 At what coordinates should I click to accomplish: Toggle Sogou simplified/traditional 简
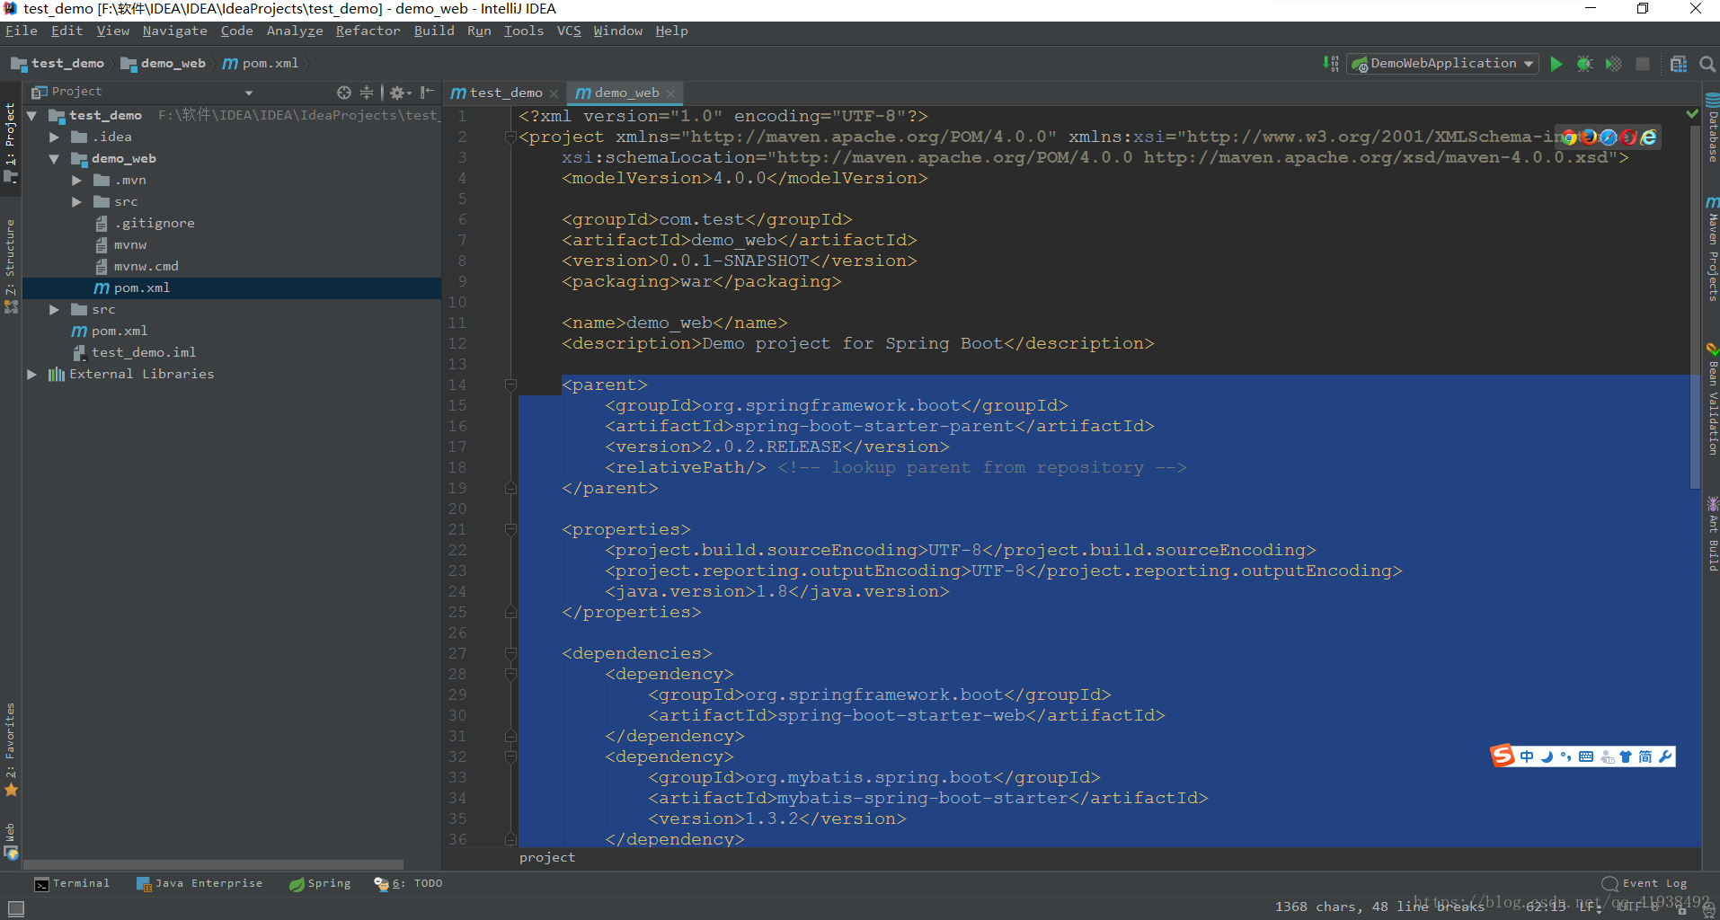coord(1645,756)
